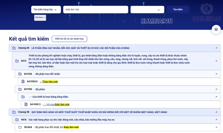
Task: Collapse the 841990 Bộ phận row
Action: [x=216, y=89]
